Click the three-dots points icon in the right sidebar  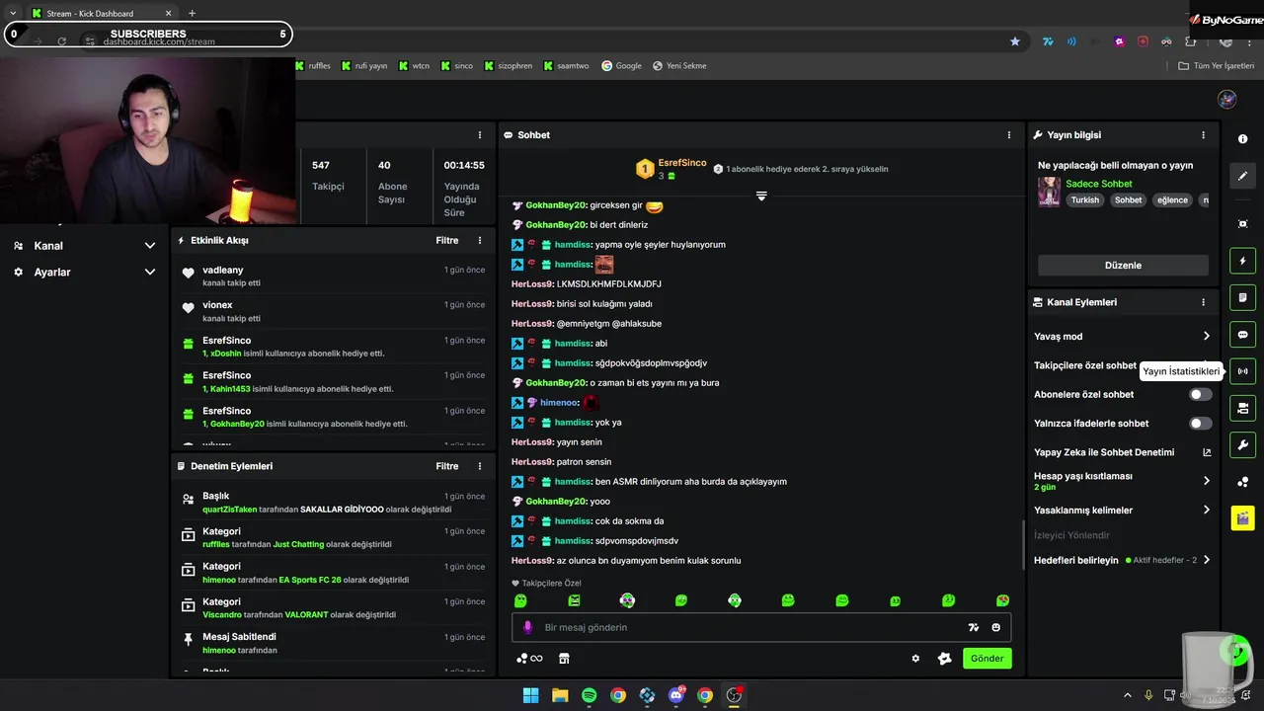[x=1242, y=481]
